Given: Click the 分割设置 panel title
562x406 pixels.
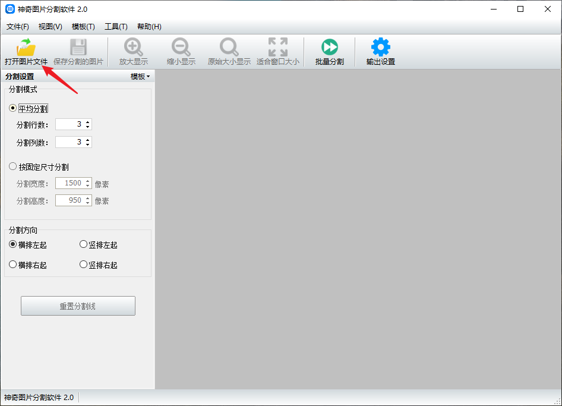Looking at the screenshot, I should coord(20,77).
